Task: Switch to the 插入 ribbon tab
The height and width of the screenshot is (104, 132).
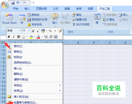Action: coord(27,9)
